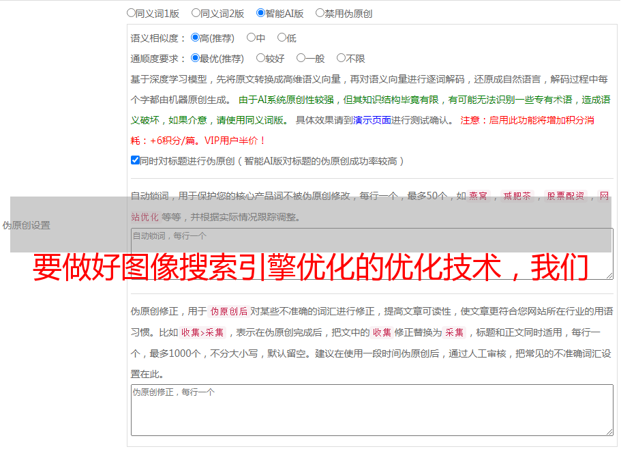Select the 同义词2版 radio option

pyautogui.click(x=196, y=13)
